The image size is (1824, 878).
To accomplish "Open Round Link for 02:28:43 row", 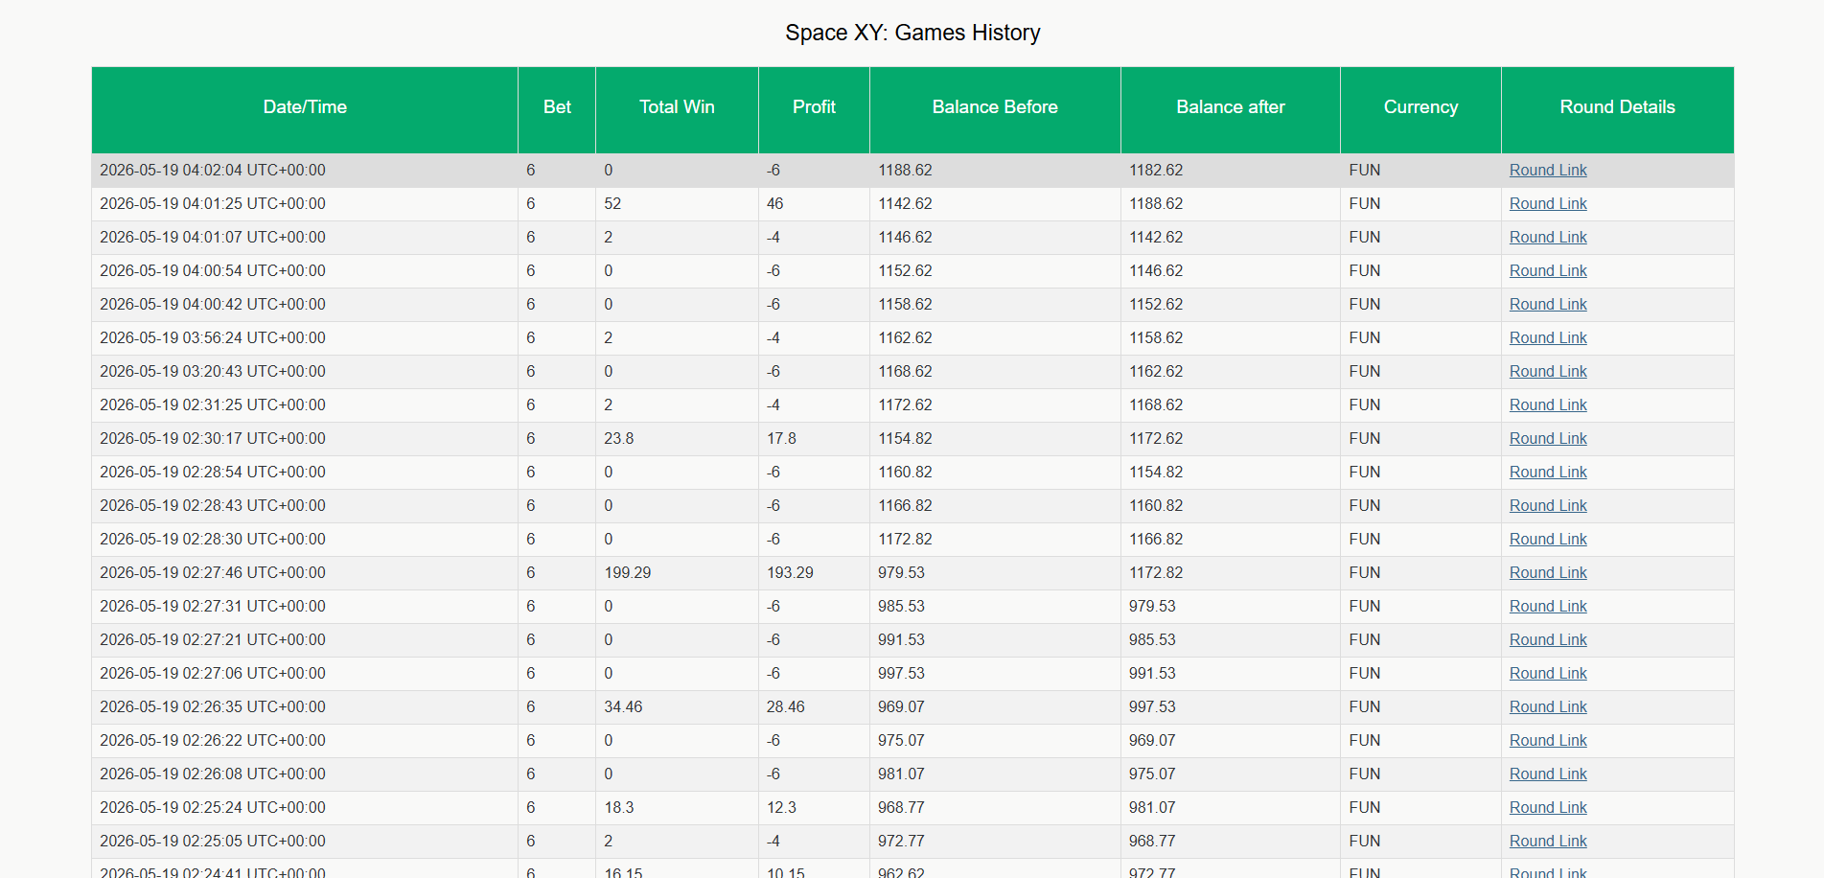I will [1548, 505].
